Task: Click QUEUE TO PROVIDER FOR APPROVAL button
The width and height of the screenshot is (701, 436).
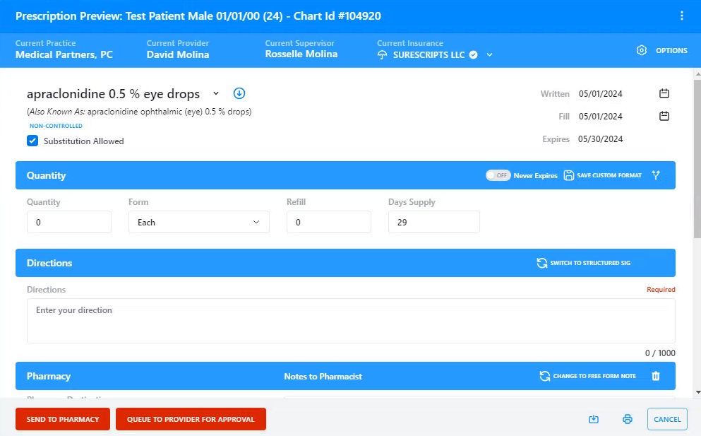Action: 191,419
